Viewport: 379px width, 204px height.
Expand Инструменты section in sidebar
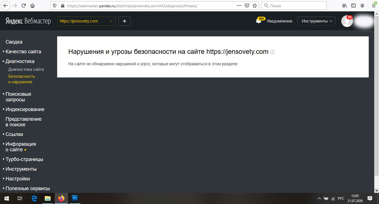21,169
